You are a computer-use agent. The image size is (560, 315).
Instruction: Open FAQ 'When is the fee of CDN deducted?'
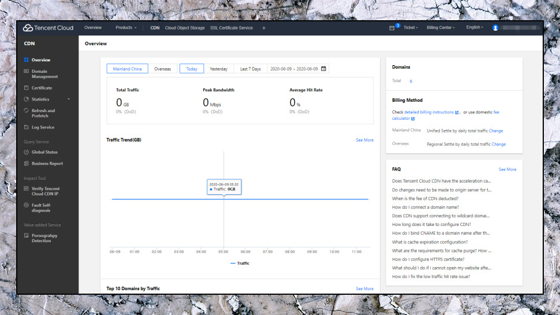(425, 199)
